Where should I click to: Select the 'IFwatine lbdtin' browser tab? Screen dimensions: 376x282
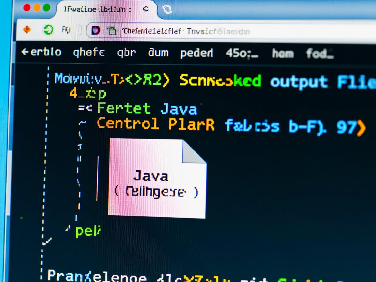pos(98,9)
